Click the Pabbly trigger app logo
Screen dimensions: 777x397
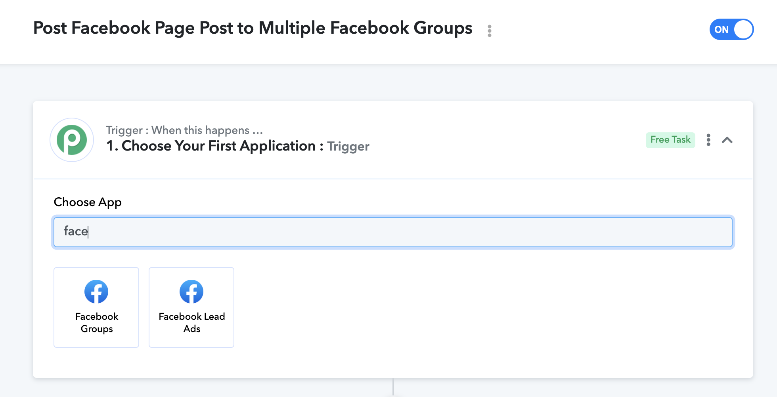(72, 140)
